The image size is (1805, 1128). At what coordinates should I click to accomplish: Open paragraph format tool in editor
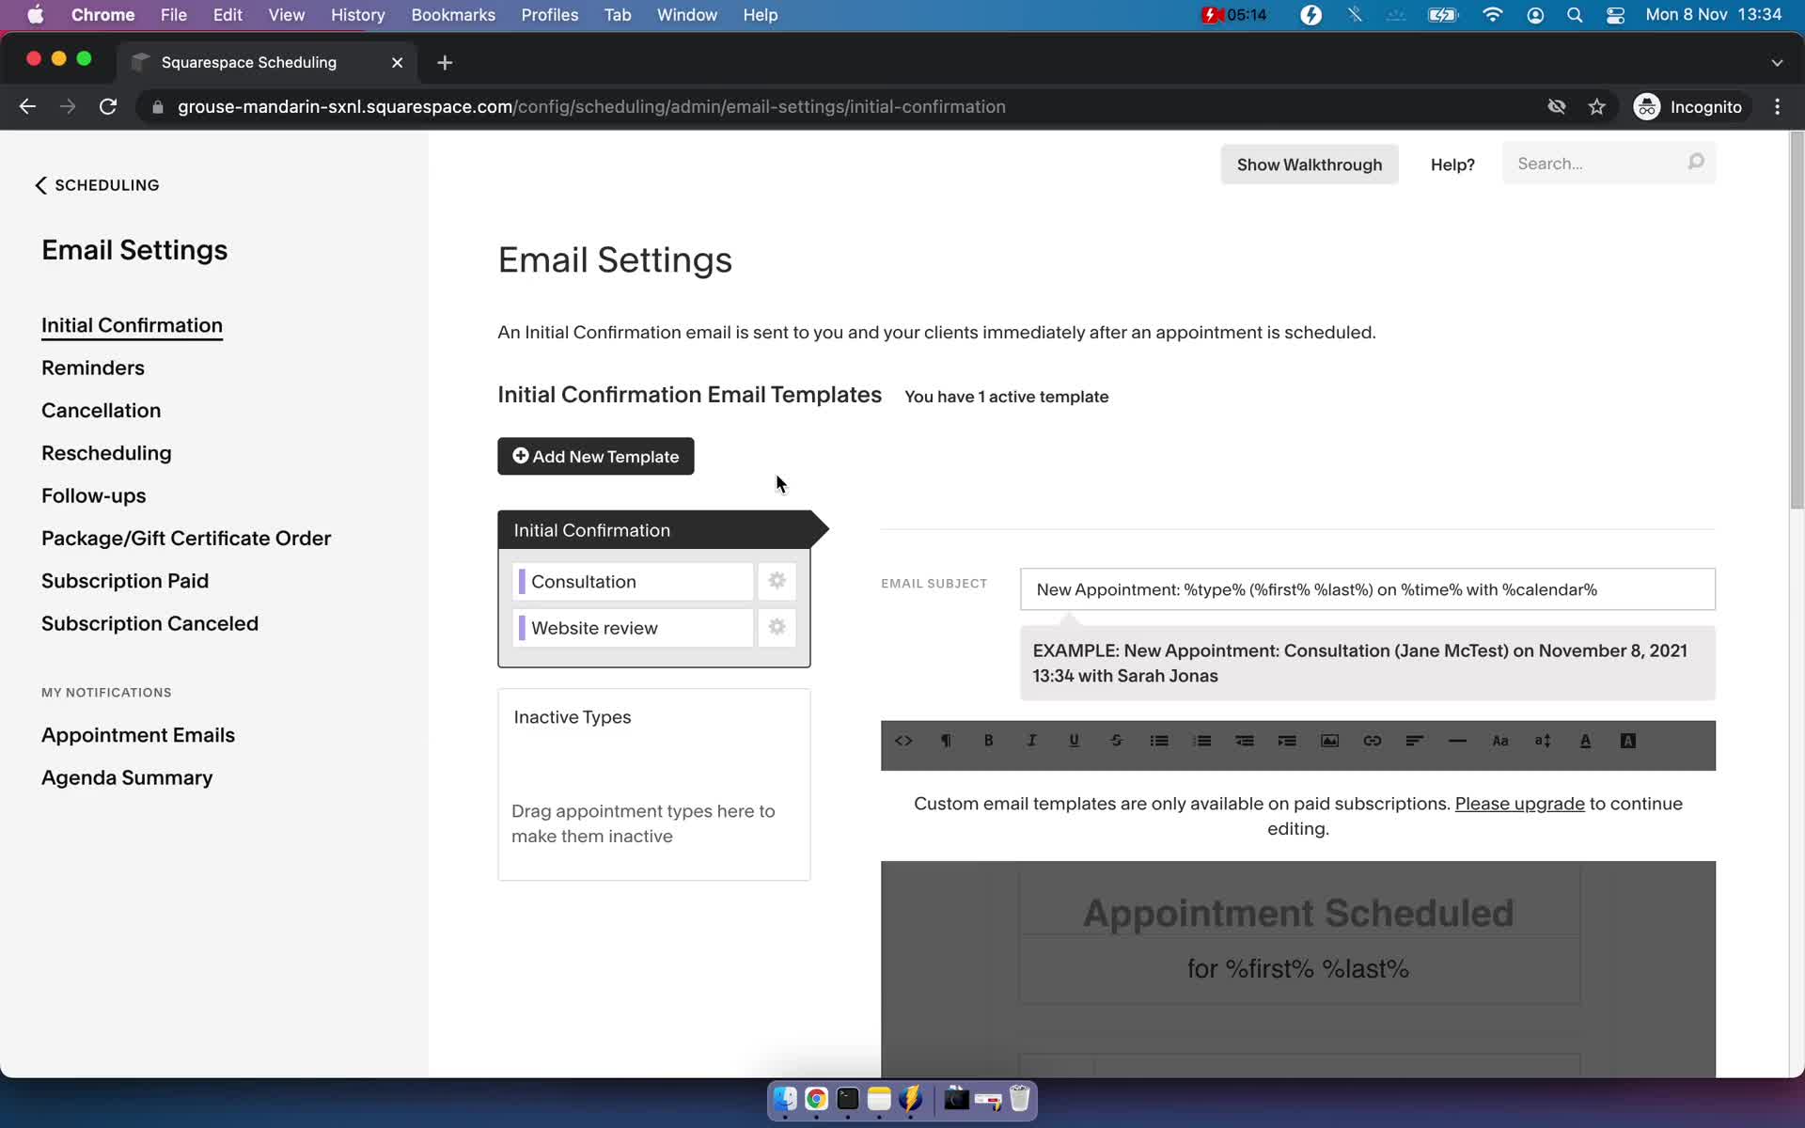point(946,741)
